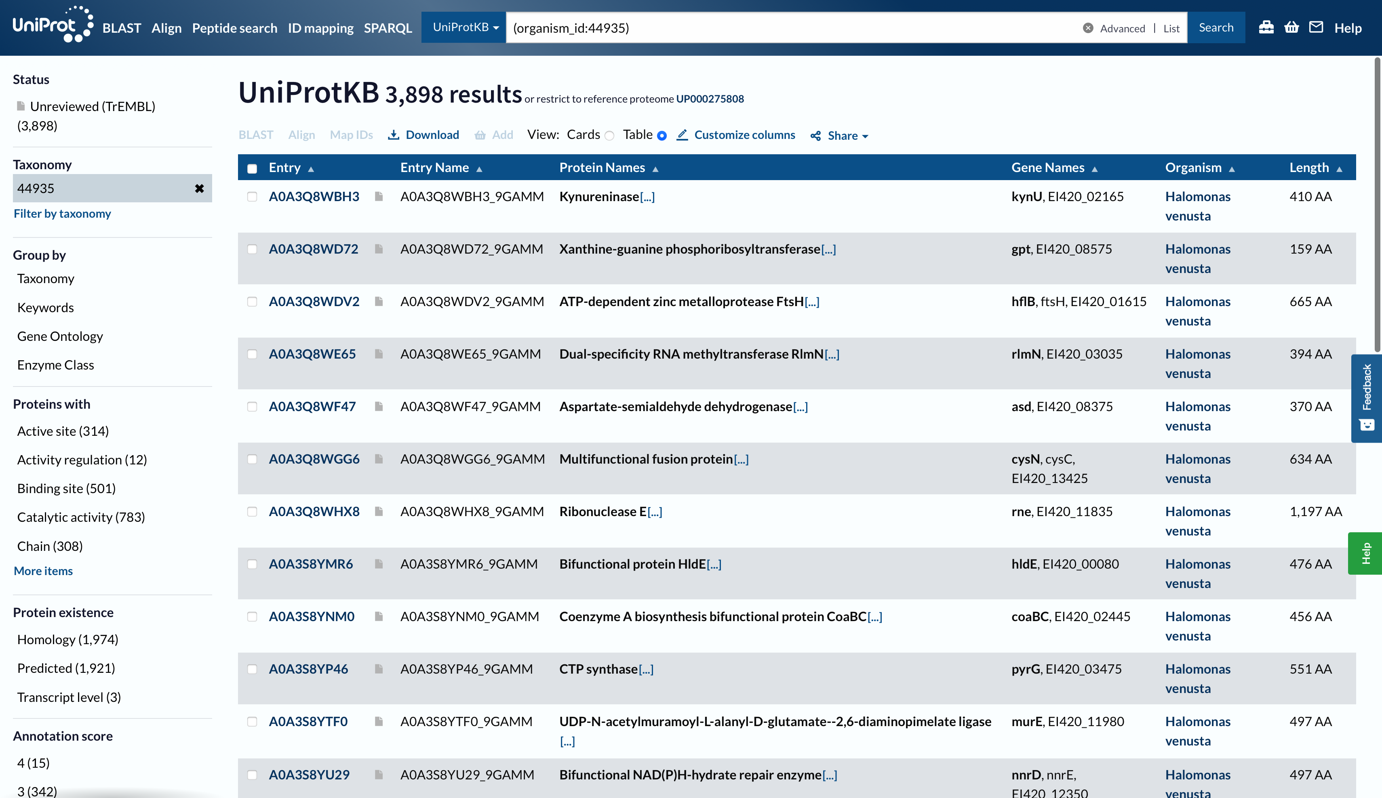
Task: Click Filter by taxonomy link
Action: click(62, 213)
